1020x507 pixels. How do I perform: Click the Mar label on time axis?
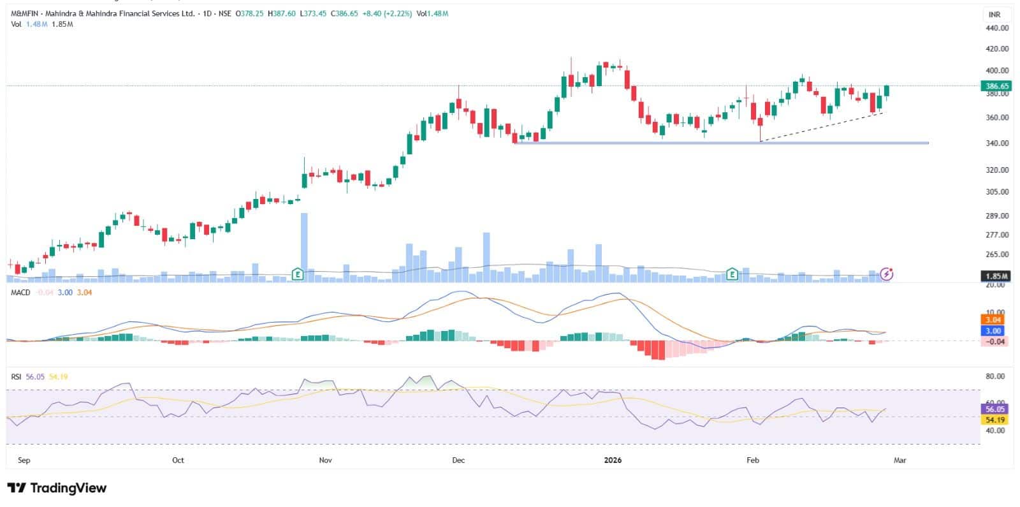click(x=900, y=460)
